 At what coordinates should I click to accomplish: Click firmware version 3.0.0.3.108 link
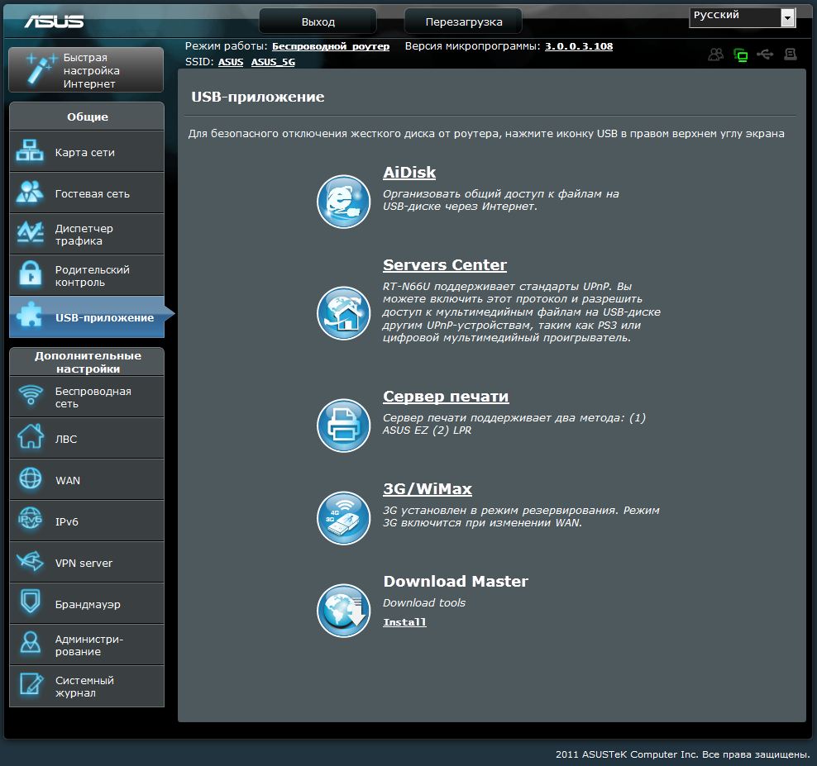coord(579,46)
